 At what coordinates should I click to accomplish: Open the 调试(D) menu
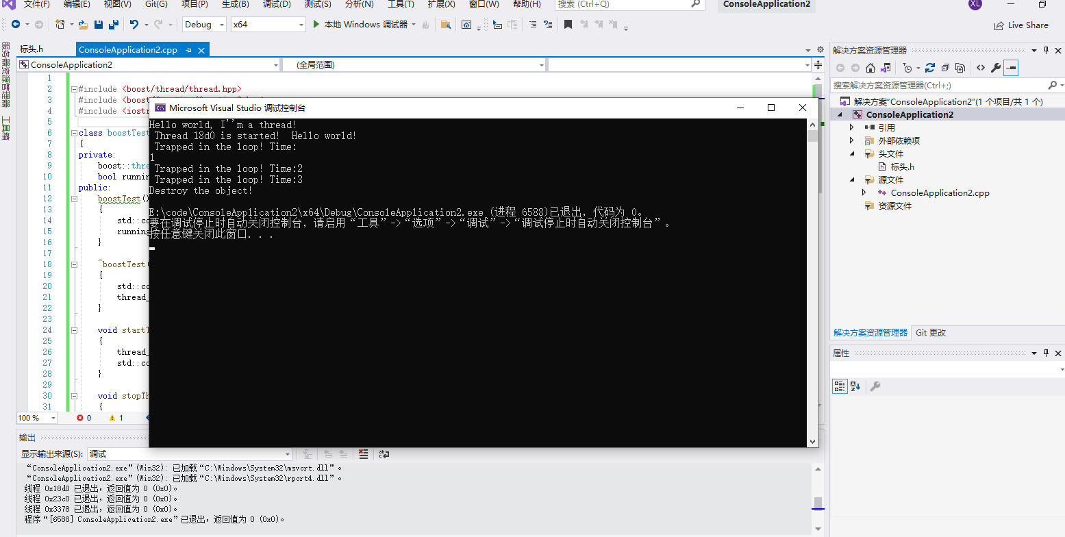(x=275, y=5)
